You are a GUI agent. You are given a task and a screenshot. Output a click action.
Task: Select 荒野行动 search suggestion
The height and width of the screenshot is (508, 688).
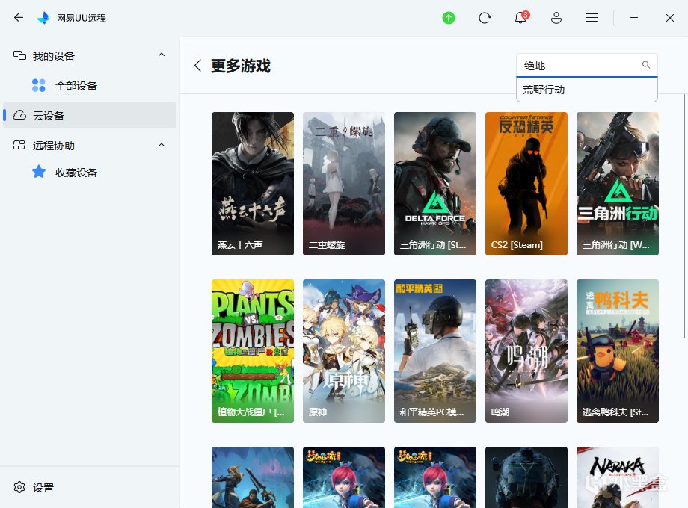click(586, 90)
